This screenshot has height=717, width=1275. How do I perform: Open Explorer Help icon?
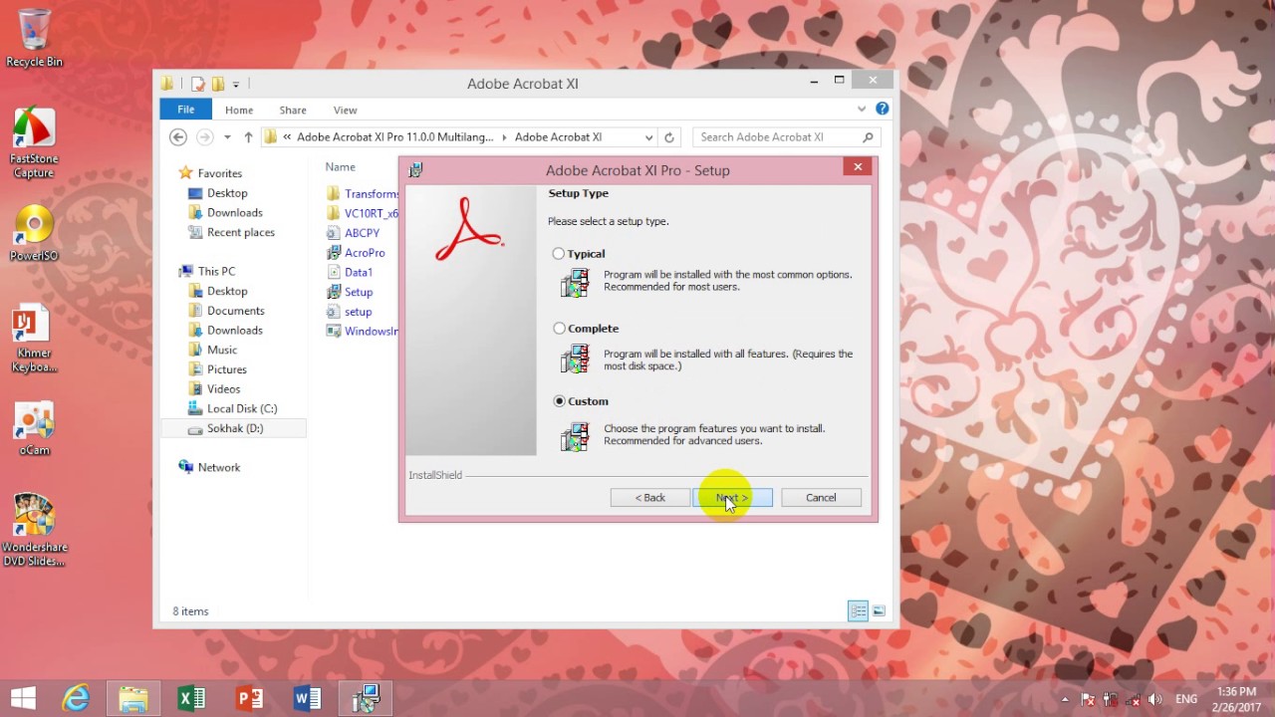[x=882, y=109]
